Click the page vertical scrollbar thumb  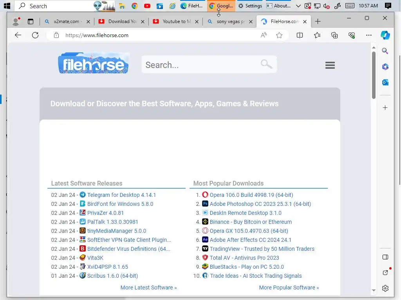(x=374, y=75)
